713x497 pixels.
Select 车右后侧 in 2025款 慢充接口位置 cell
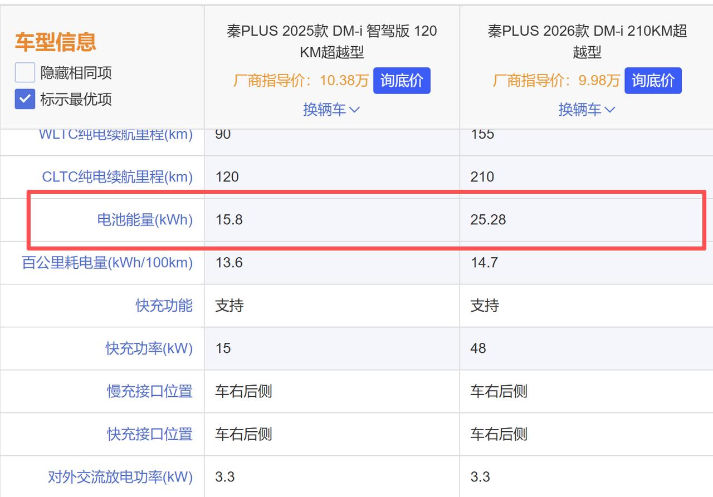tap(243, 391)
